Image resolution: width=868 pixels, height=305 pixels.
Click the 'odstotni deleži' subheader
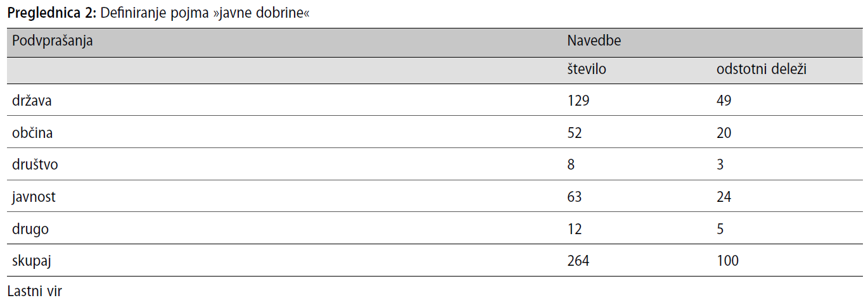[761, 69]
